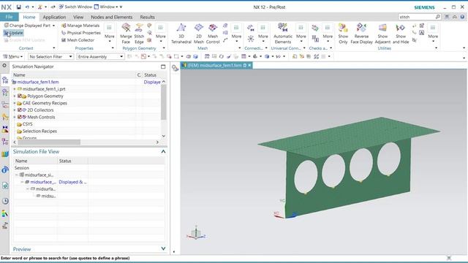
Task: Click the Switch Window button
Action: click(x=75, y=7)
